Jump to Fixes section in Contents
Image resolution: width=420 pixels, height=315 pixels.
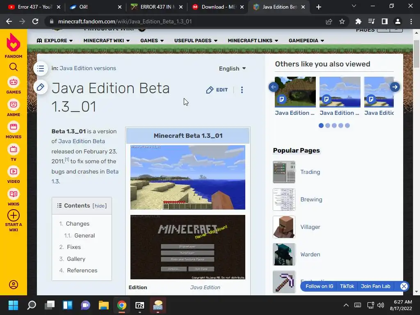click(x=74, y=247)
